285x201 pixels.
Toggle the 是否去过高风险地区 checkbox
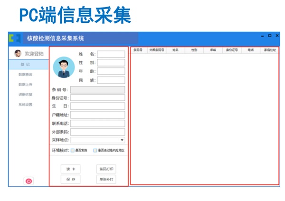coord(95,151)
